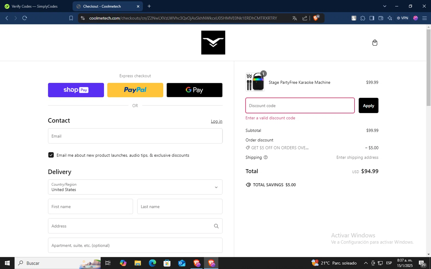Click the address search magnifier icon
Screen dimensions: 431x269
point(216,226)
